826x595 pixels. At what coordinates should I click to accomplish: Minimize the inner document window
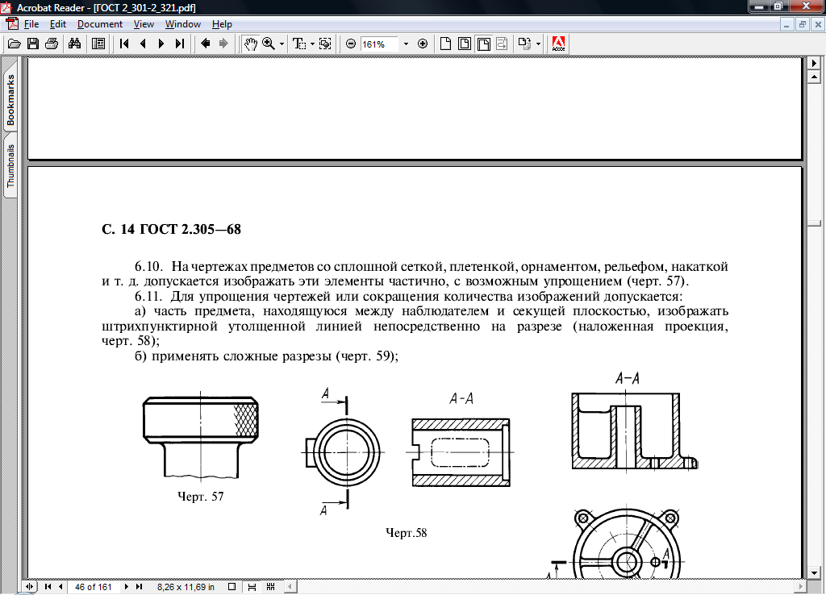786,24
